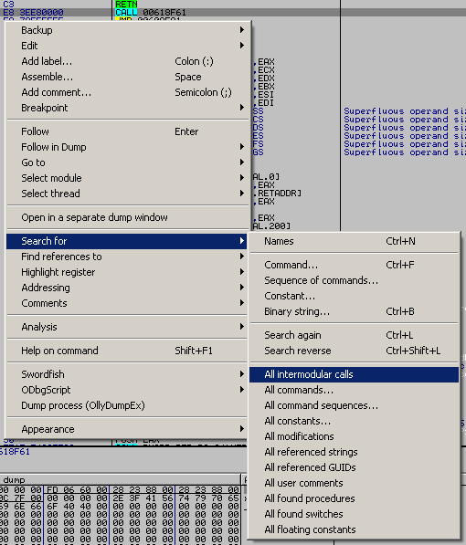The image size is (466, 545).
Task: Expand the Follow in Dump submenu arrow
Action: pos(242,147)
